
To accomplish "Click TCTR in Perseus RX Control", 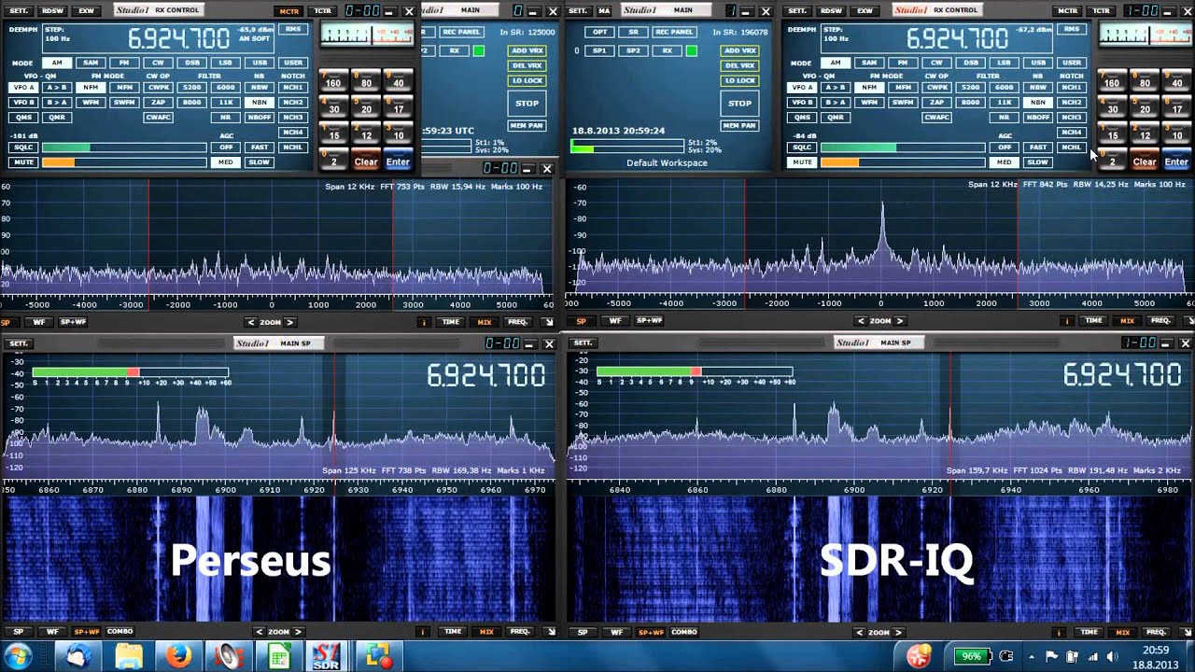I will [x=323, y=11].
